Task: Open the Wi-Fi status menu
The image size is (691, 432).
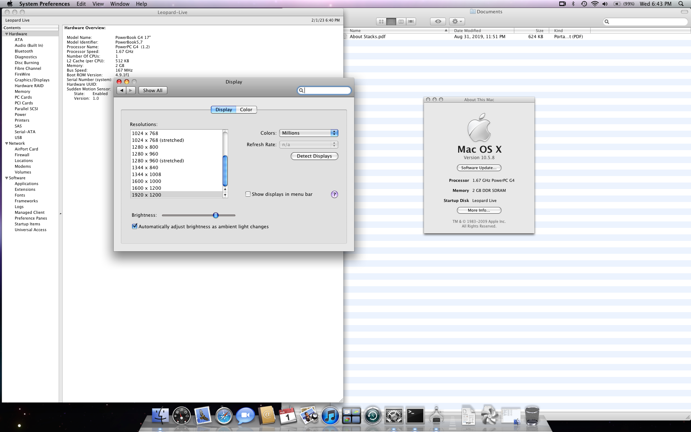Action: [x=595, y=4]
